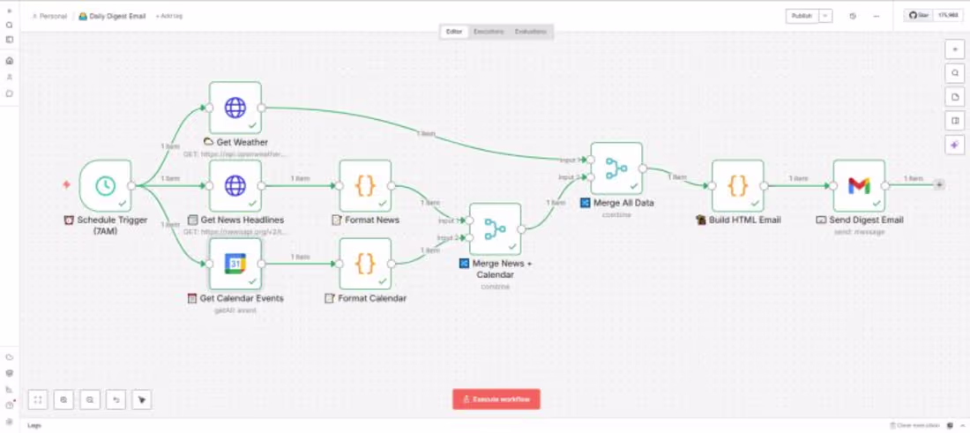Viewport: 970px width, 433px height.
Task: Toggle the sidebar panel icon below search
Action: pos(10,40)
